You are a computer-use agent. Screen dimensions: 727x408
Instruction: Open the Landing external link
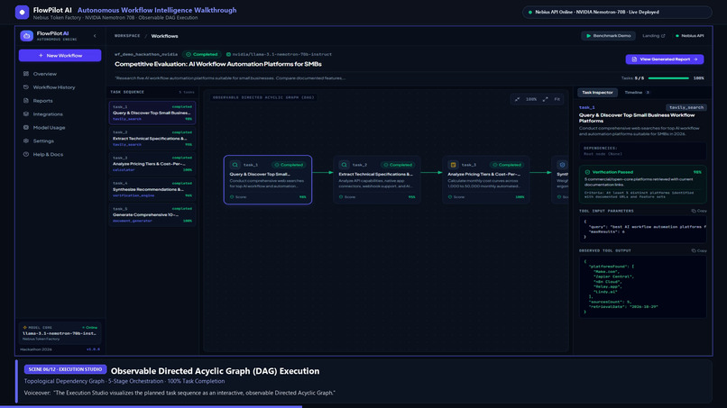tap(653, 36)
